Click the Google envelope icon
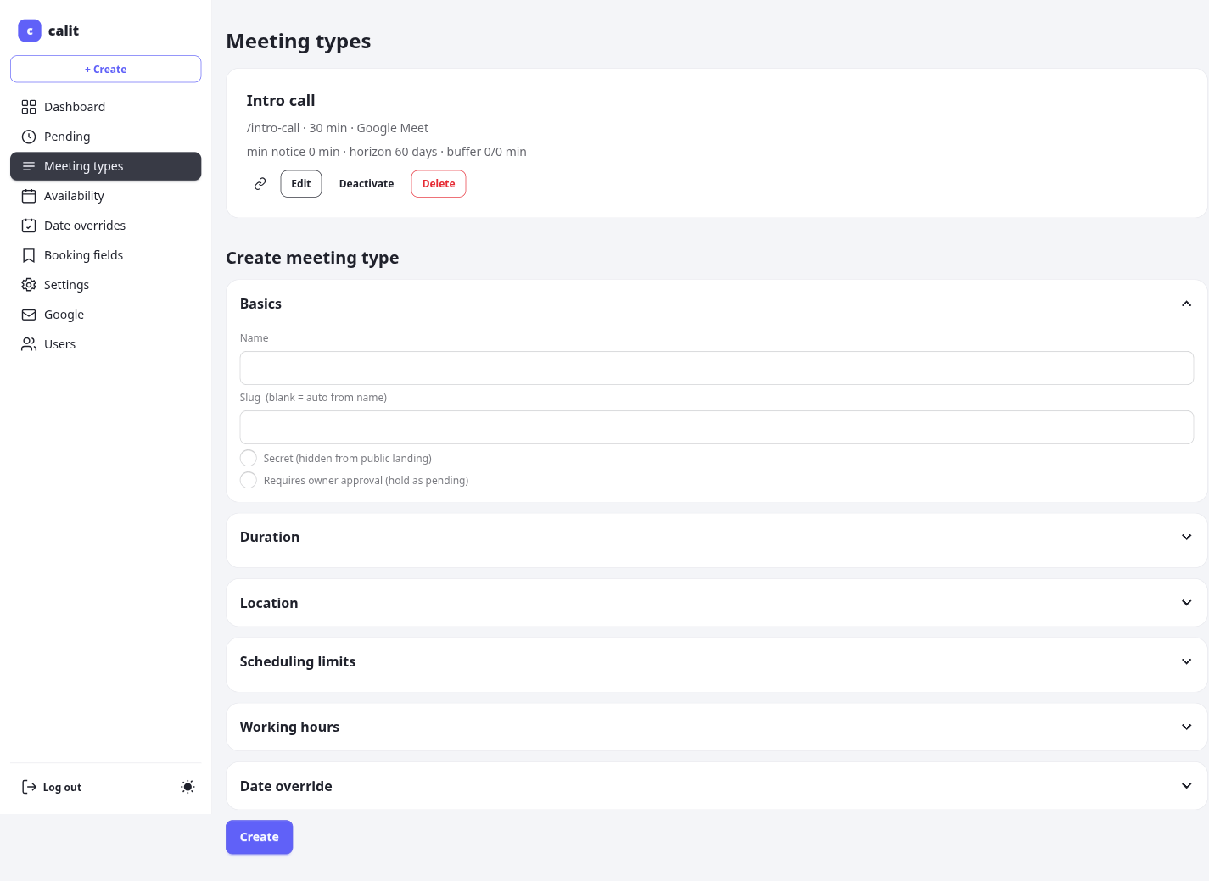 pos(29,315)
